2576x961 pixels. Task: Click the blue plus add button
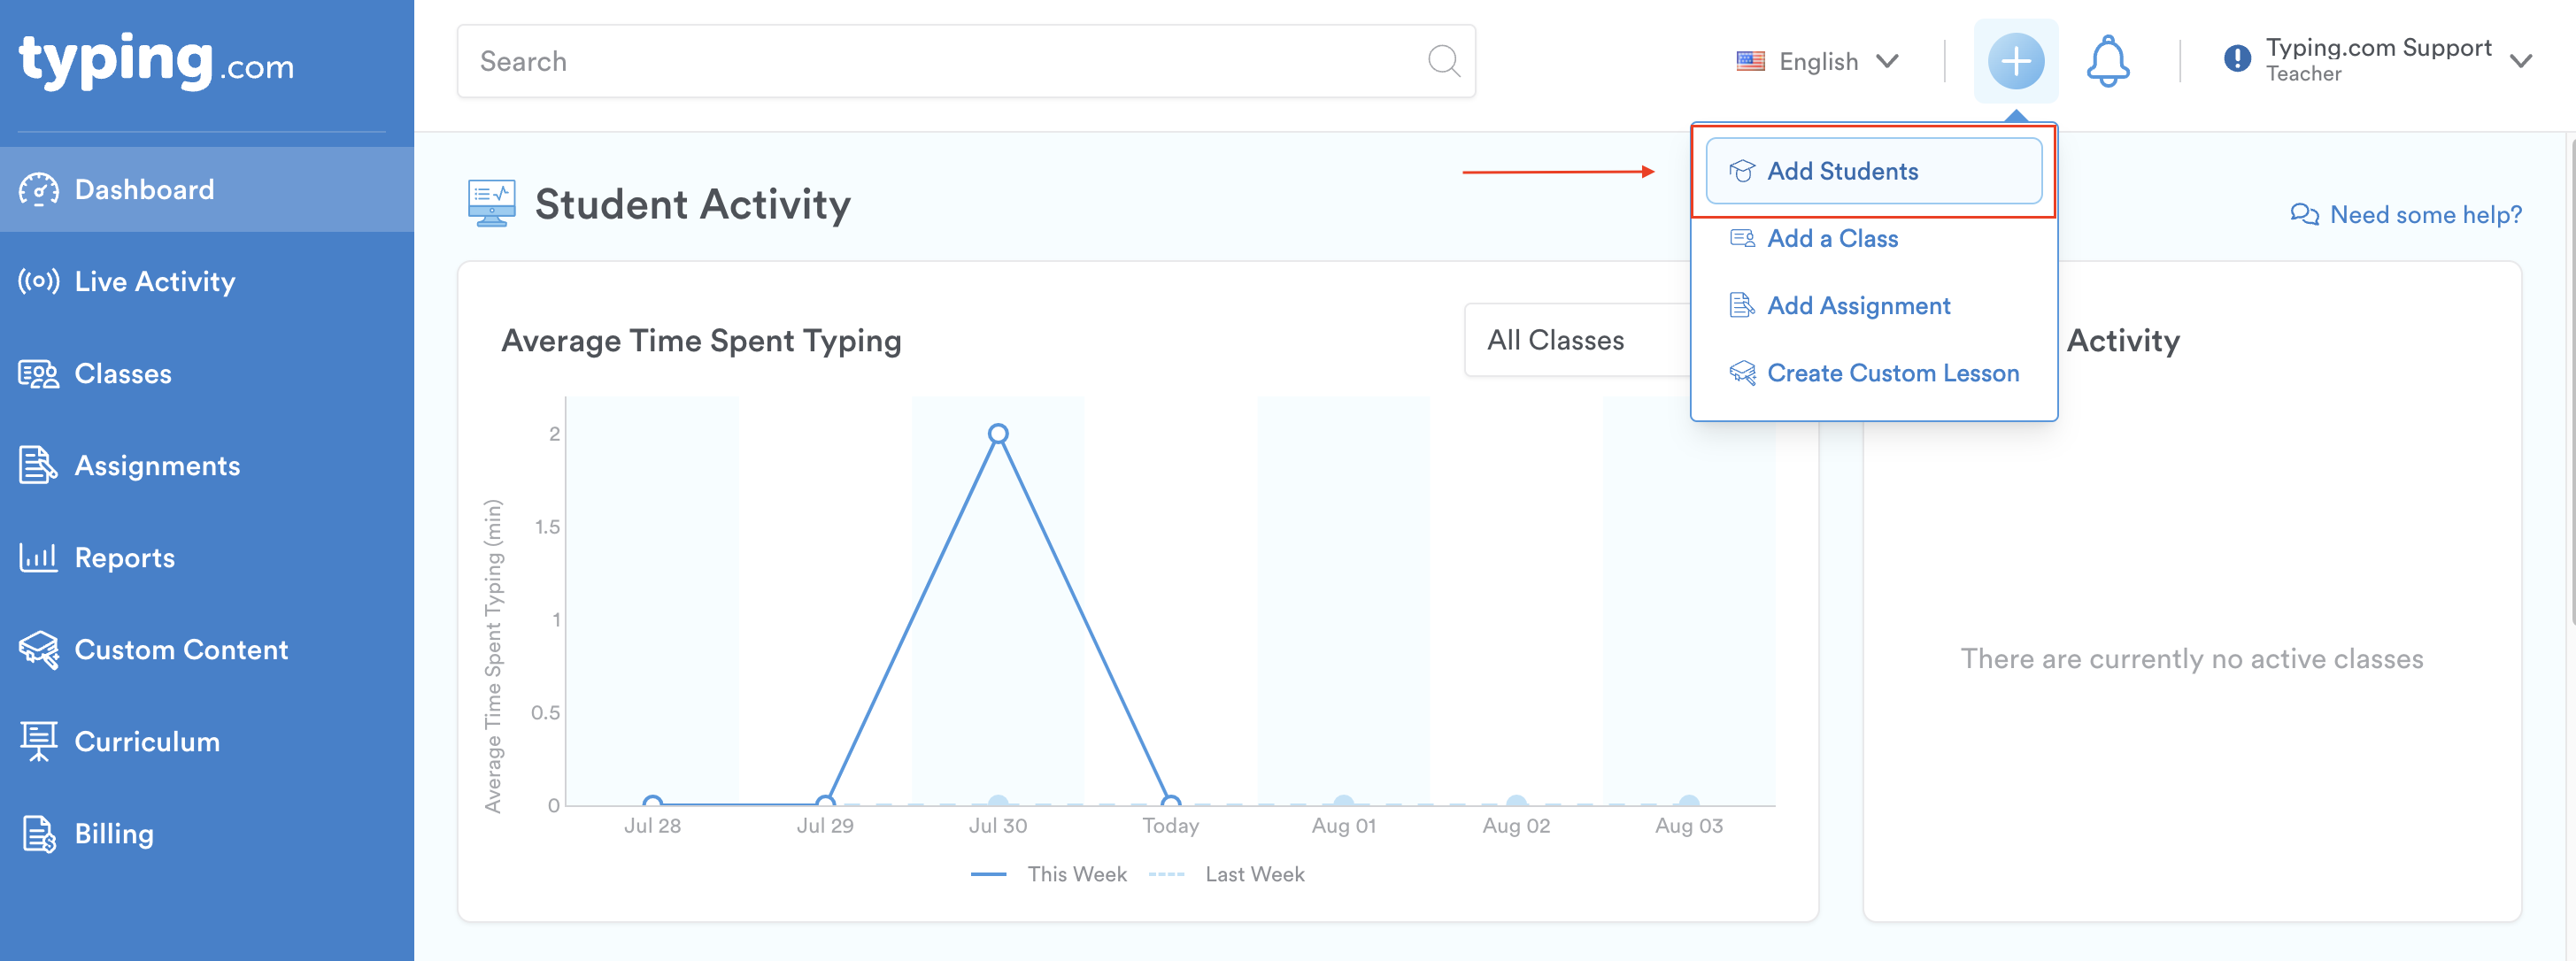click(x=2015, y=61)
